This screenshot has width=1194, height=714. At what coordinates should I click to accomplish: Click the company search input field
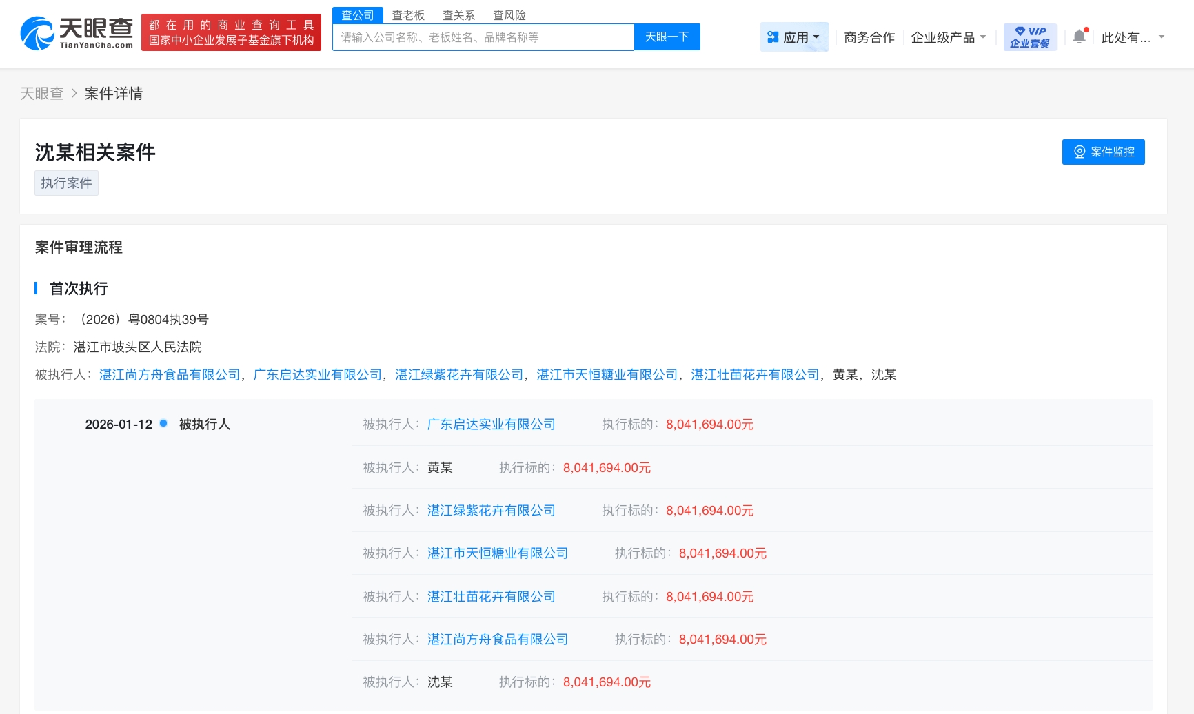481,37
